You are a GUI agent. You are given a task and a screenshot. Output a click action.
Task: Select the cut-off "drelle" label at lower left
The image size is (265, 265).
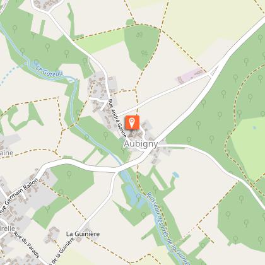point(8,228)
